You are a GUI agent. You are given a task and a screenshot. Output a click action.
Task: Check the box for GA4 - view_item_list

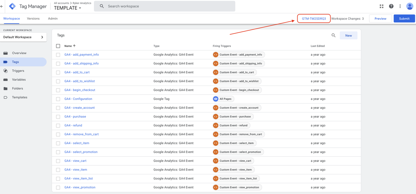(58, 179)
